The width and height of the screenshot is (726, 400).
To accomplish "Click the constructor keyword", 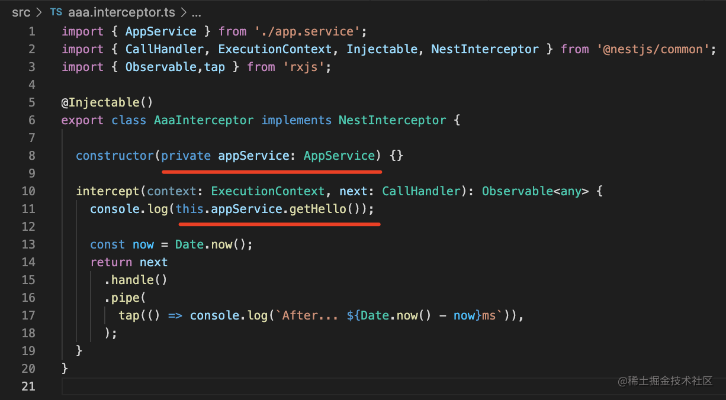I will point(114,156).
